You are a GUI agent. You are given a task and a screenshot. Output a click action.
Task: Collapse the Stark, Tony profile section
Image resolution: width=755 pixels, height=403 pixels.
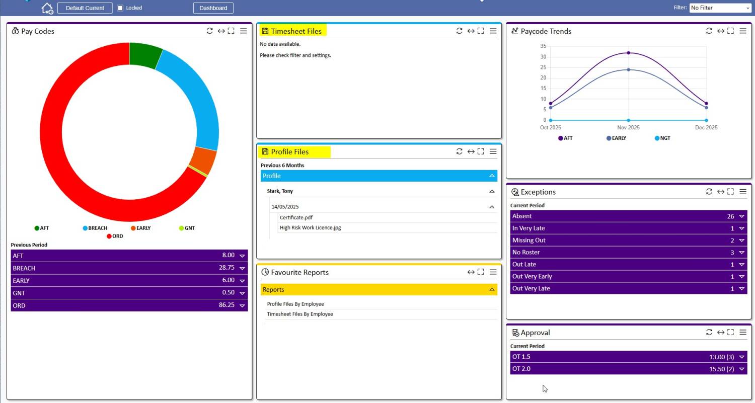(x=492, y=191)
